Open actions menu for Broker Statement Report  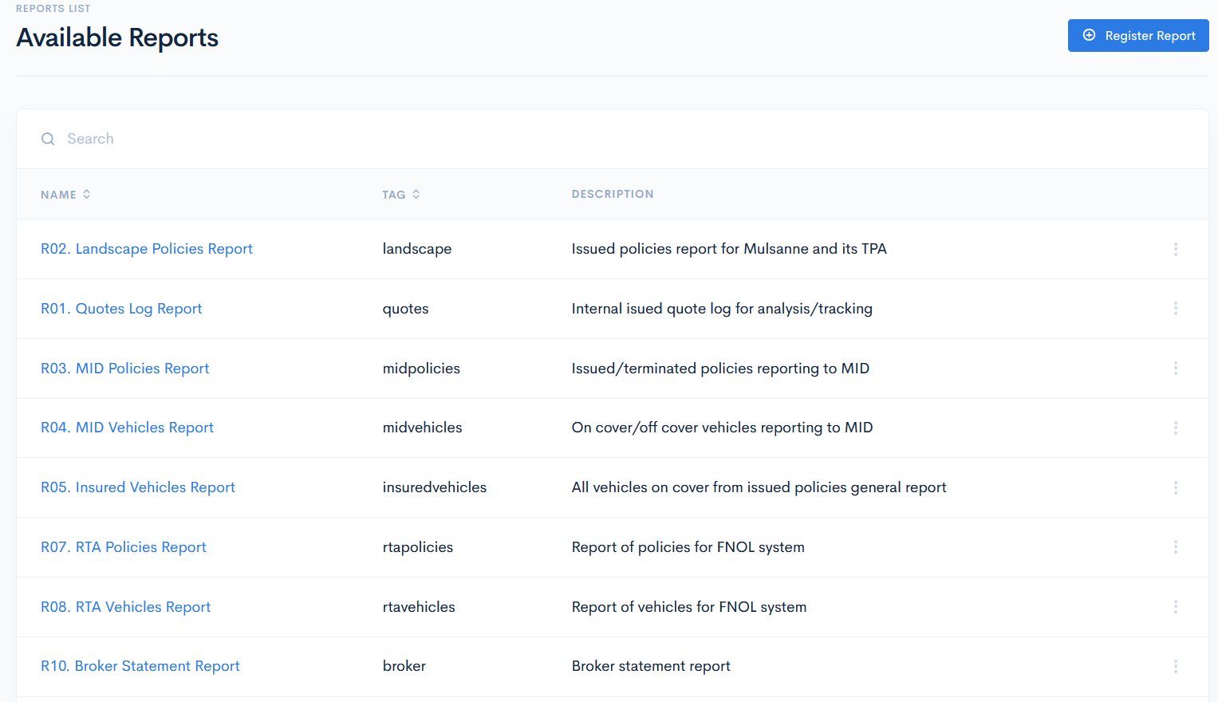[x=1176, y=665]
